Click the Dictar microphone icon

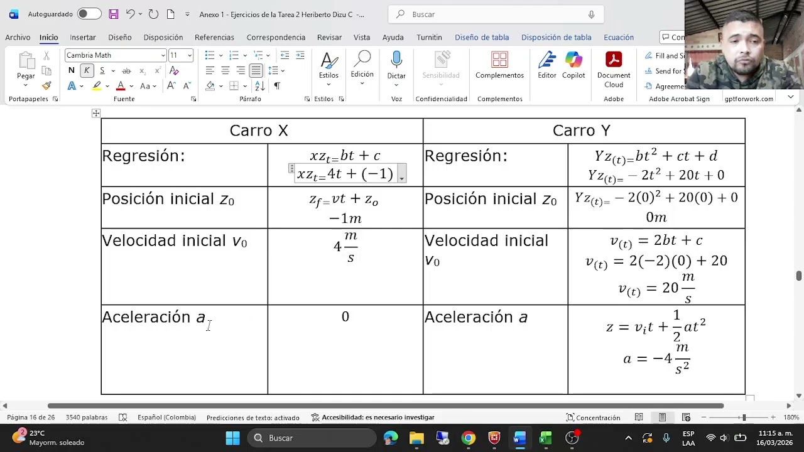(x=396, y=60)
